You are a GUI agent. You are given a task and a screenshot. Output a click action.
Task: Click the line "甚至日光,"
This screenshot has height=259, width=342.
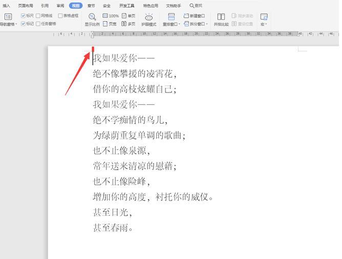tap(113, 212)
